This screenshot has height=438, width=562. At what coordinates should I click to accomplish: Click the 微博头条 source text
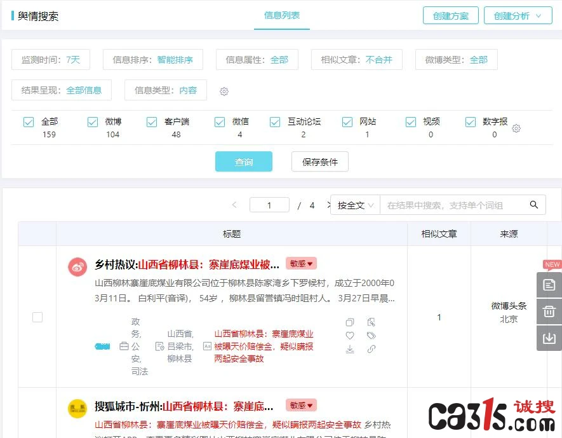point(509,306)
